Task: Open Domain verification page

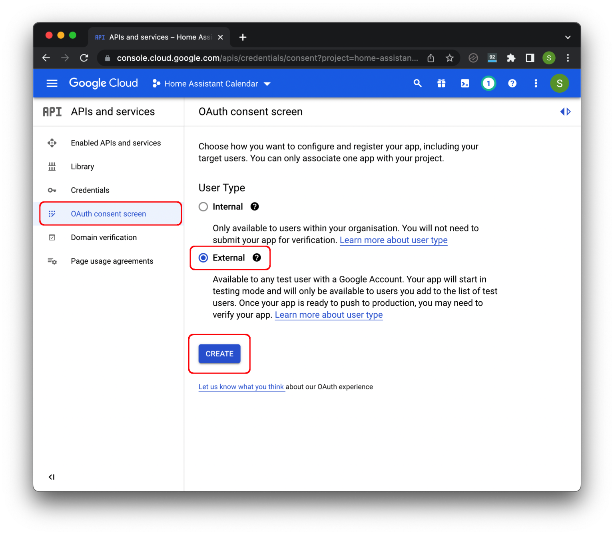Action: click(104, 237)
